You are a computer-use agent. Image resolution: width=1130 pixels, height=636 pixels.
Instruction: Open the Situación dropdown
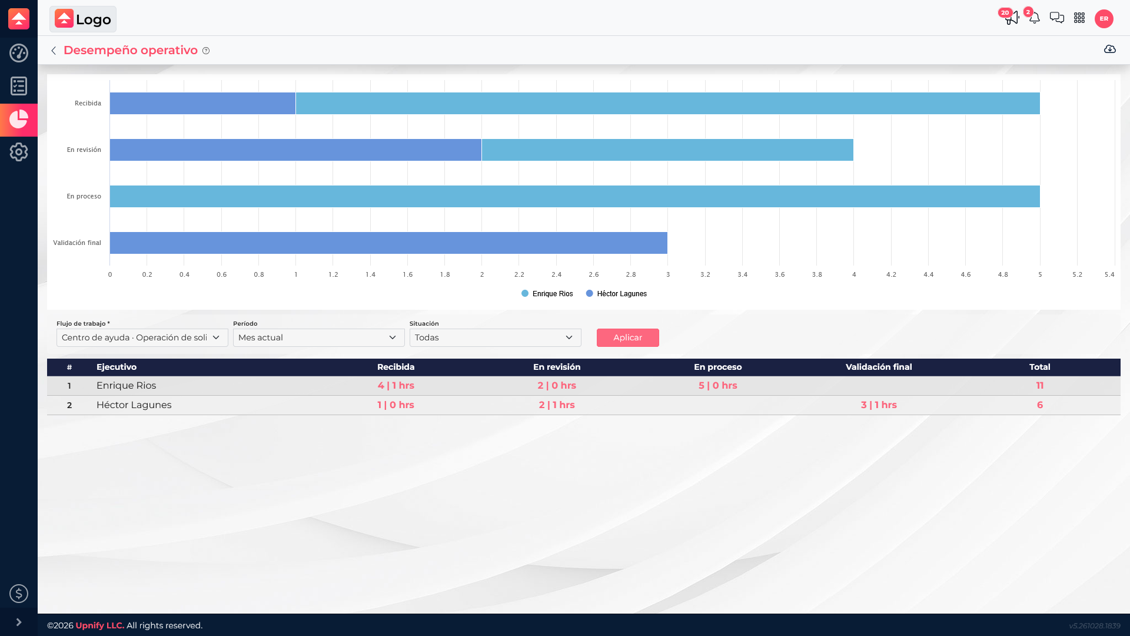tap(496, 337)
